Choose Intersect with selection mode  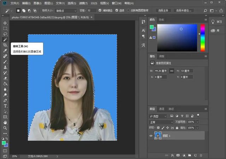click(x=35, y=11)
